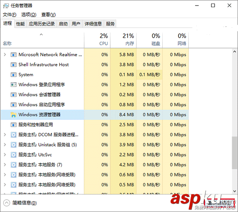Sort by the 内存 21% column header
Image resolution: width=238 pixels, height=212 pixels.
pos(123,40)
